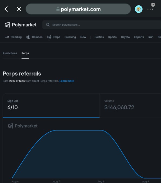161x183 pixels.
Task: Select the Perps referrals tab
Action: point(25,53)
